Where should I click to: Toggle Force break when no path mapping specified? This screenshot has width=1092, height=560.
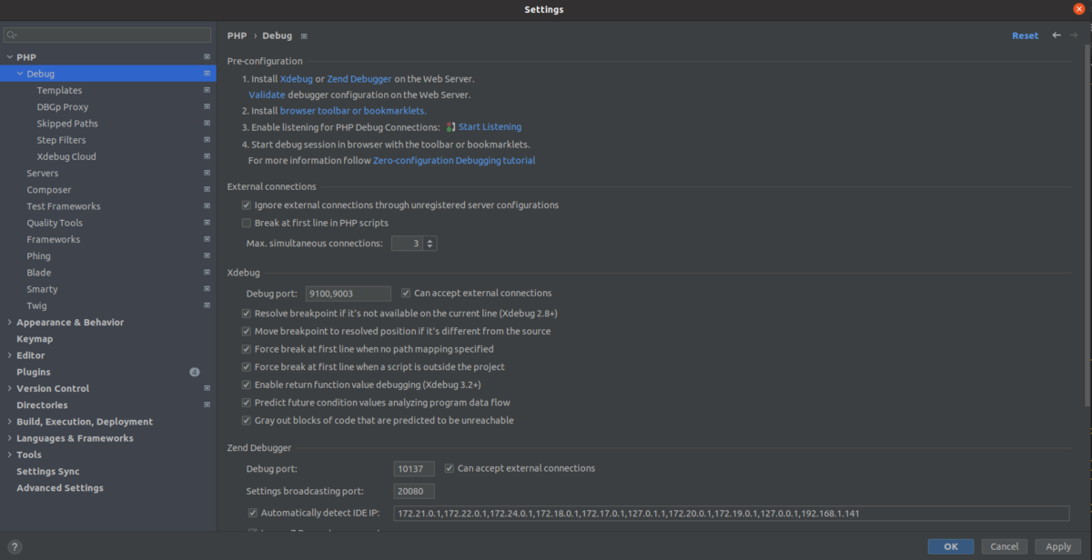[246, 349]
